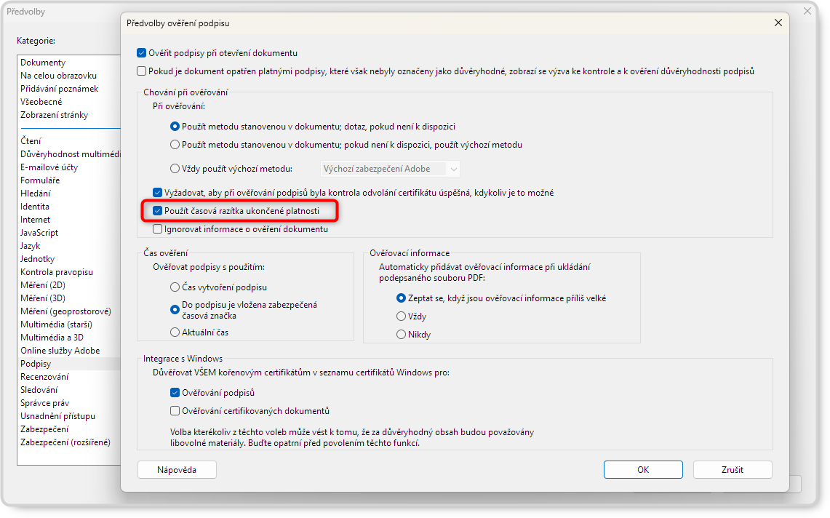Select Do podpisu je vložena zabezpečená časová značka

tap(175, 310)
